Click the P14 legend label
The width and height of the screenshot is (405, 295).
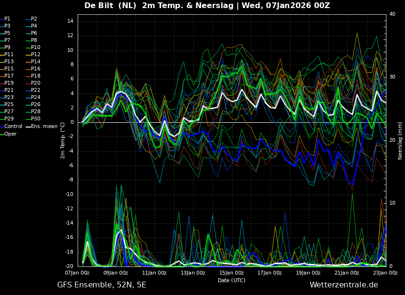tap(33, 62)
